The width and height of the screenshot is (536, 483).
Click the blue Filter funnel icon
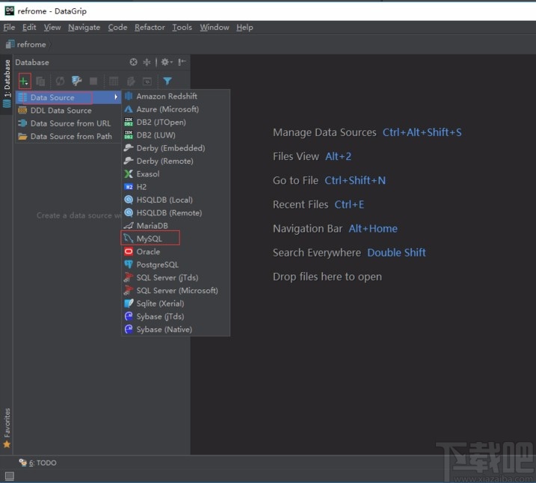[167, 81]
